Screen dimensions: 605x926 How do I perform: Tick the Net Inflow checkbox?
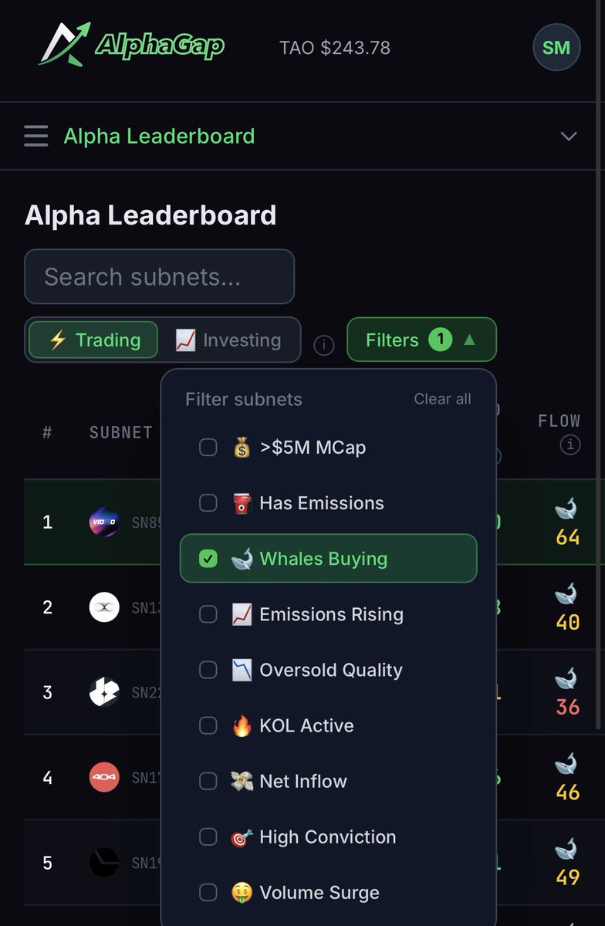click(208, 781)
